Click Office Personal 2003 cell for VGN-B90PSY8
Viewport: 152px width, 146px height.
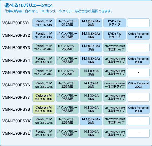[x=138, y=109]
